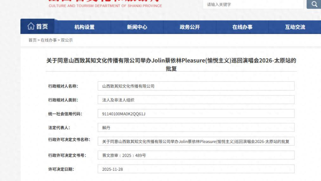Go to 首页 in the breadcrumb
The width and height of the screenshot is (321, 181).
(32, 40)
